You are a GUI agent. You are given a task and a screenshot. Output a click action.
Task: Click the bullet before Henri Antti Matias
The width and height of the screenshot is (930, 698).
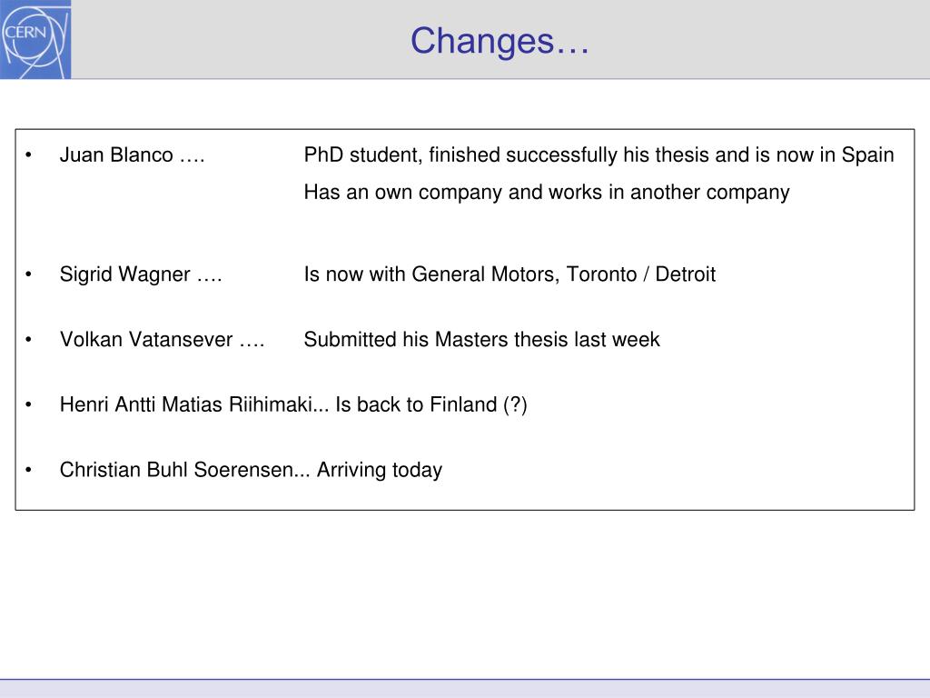pos(28,404)
